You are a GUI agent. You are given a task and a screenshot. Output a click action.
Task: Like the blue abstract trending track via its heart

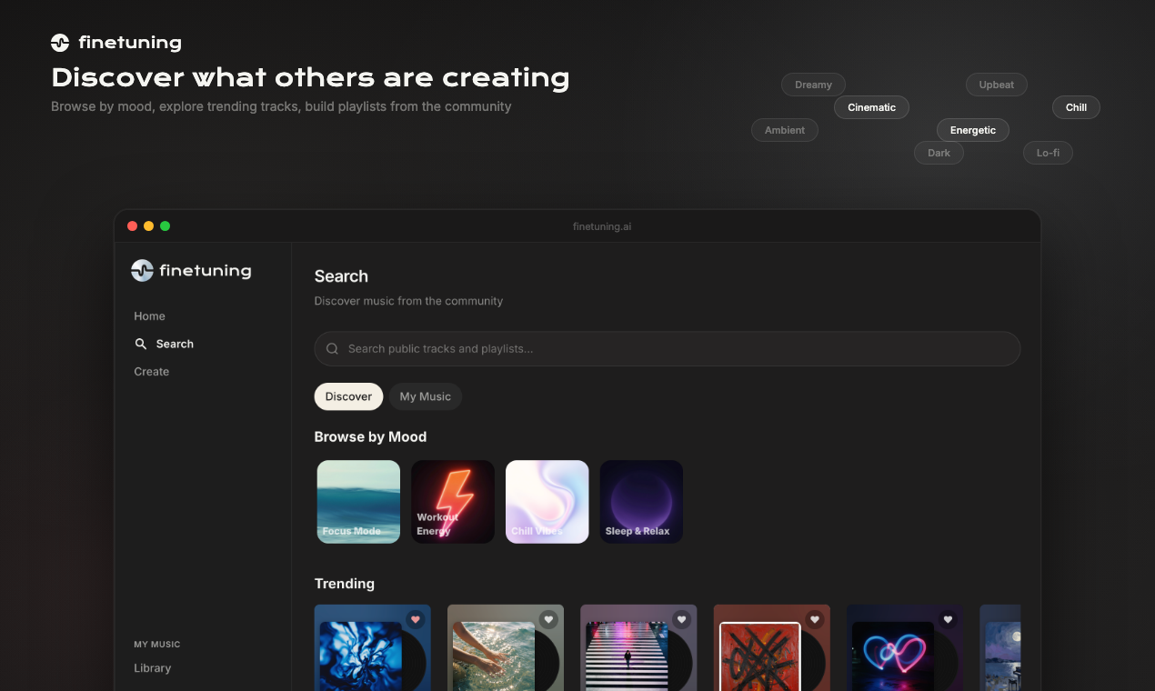tap(415, 619)
